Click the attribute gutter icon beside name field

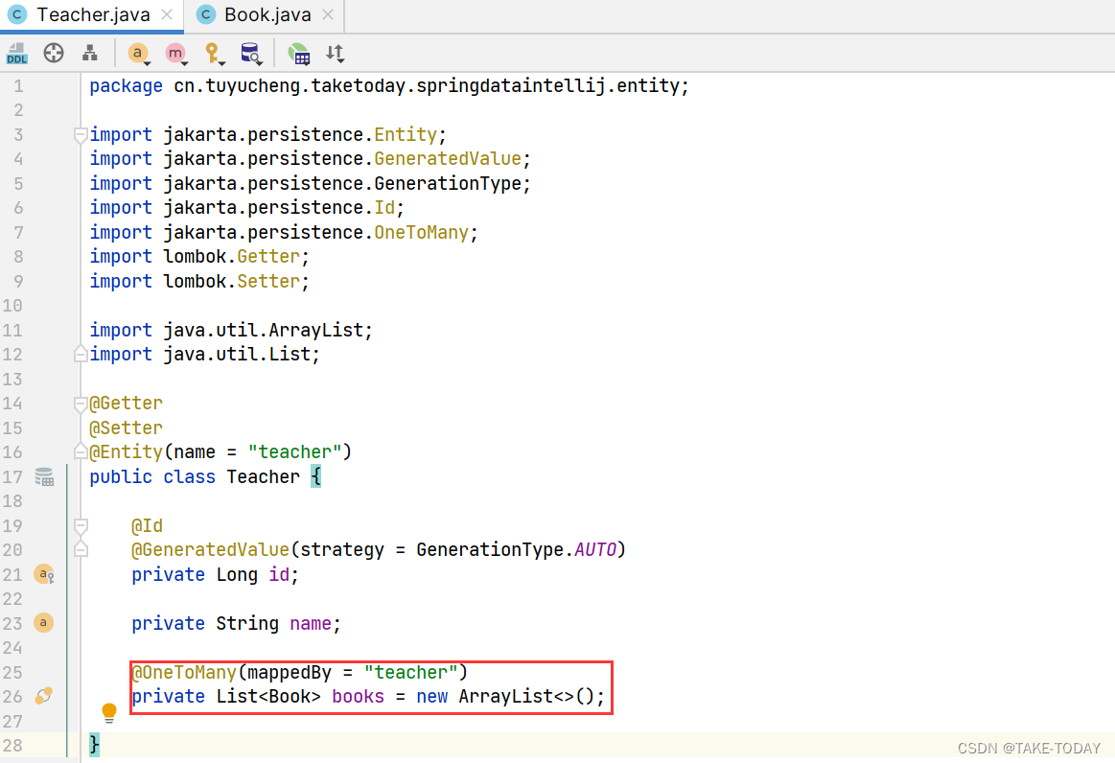click(x=43, y=623)
